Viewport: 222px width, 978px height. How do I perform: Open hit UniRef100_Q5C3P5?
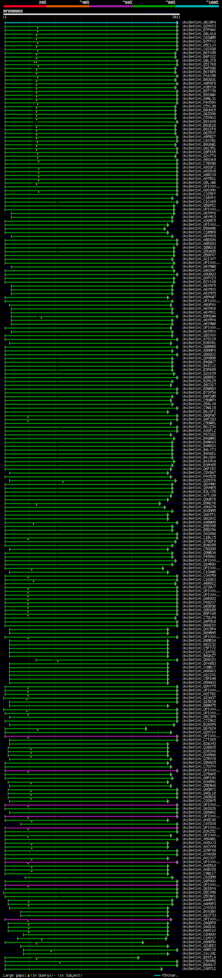[199, 717]
